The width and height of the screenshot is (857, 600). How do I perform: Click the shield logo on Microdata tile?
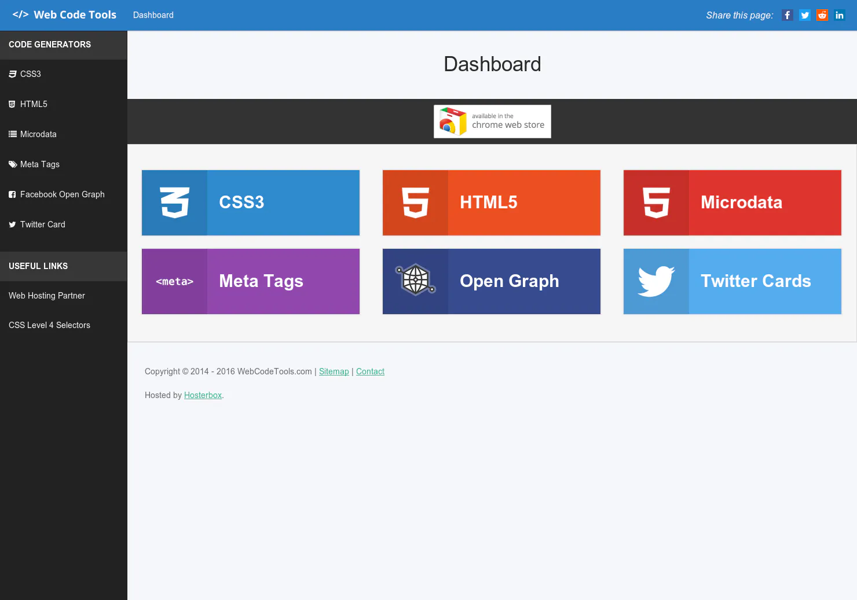click(x=656, y=203)
